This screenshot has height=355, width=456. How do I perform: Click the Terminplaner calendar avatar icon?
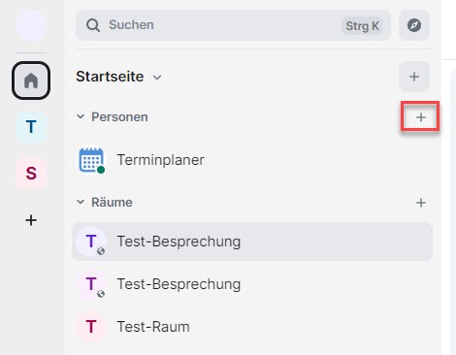point(91,160)
